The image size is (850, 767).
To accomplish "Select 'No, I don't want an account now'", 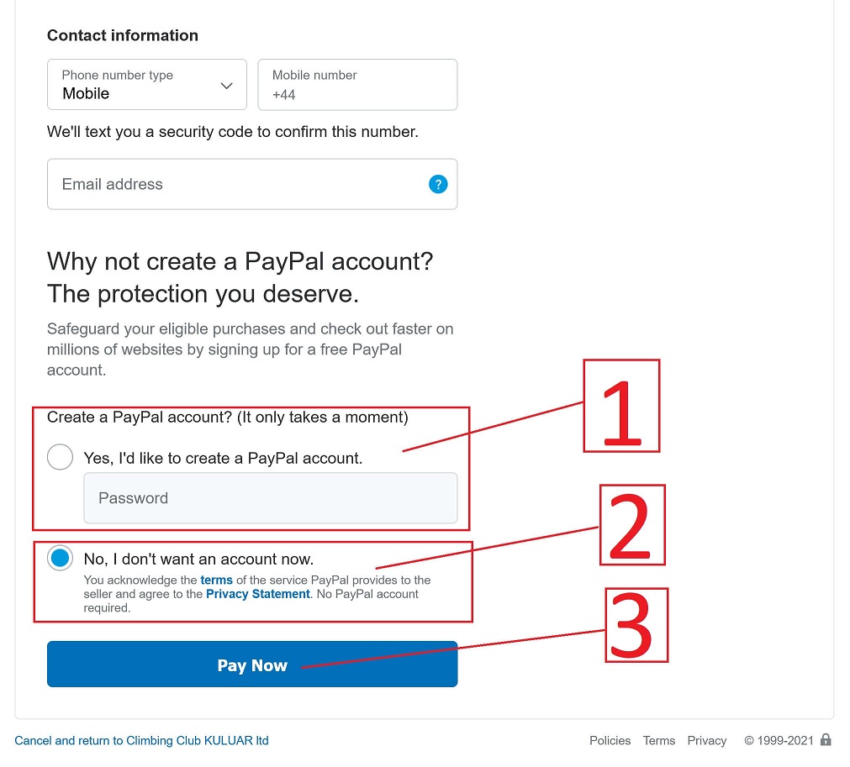I will click(x=60, y=559).
